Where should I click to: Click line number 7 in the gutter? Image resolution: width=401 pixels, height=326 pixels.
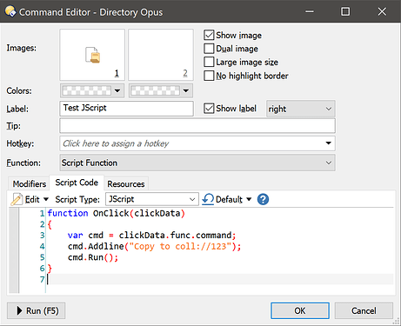click(42, 279)
